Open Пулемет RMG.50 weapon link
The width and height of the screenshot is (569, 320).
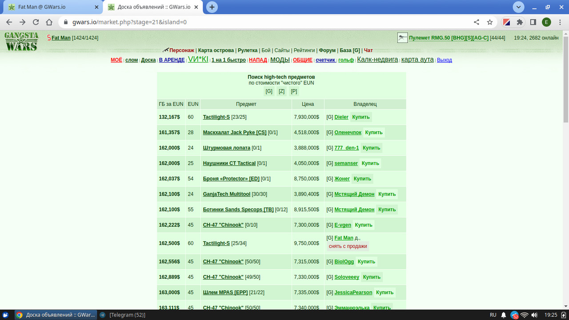pyautogui.click(x=449, y=38)
